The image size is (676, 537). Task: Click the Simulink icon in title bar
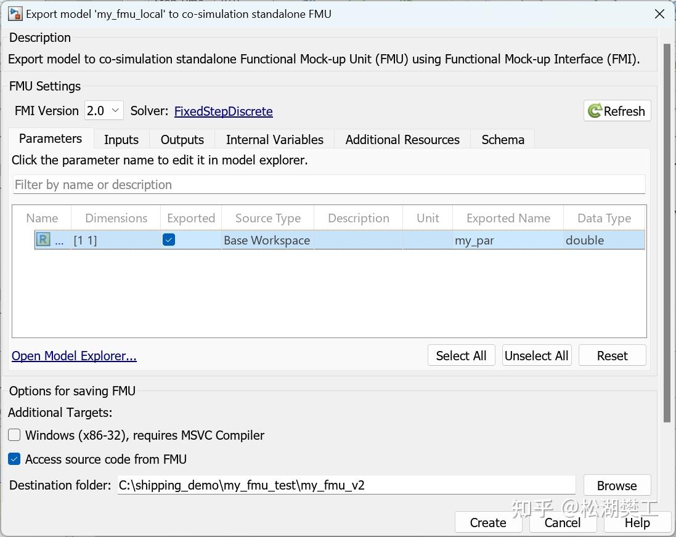coord(15,14)
